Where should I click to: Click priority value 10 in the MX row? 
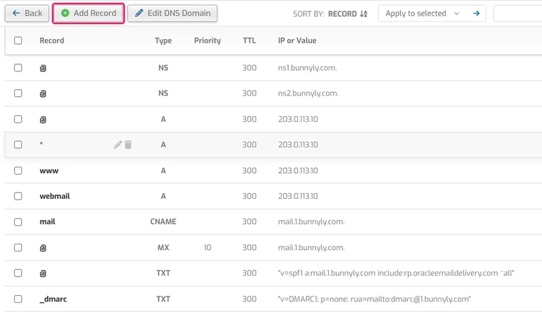pyautogui.click(x=208, y=247)
